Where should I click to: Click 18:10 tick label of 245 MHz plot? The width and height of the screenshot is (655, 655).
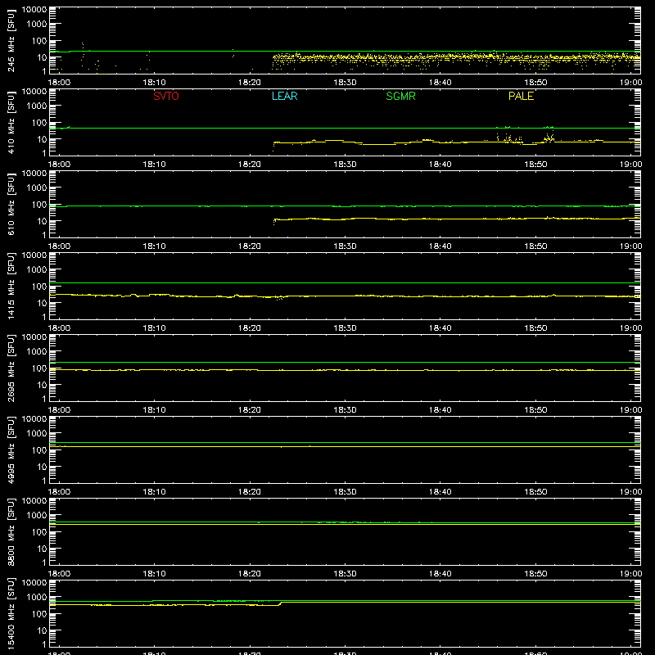(x=154, y=83)
